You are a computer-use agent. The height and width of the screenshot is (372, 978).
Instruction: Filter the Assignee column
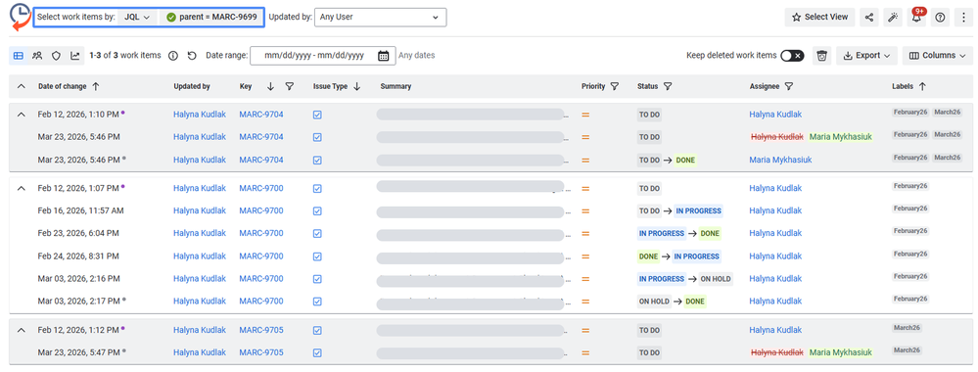point(788,87)
